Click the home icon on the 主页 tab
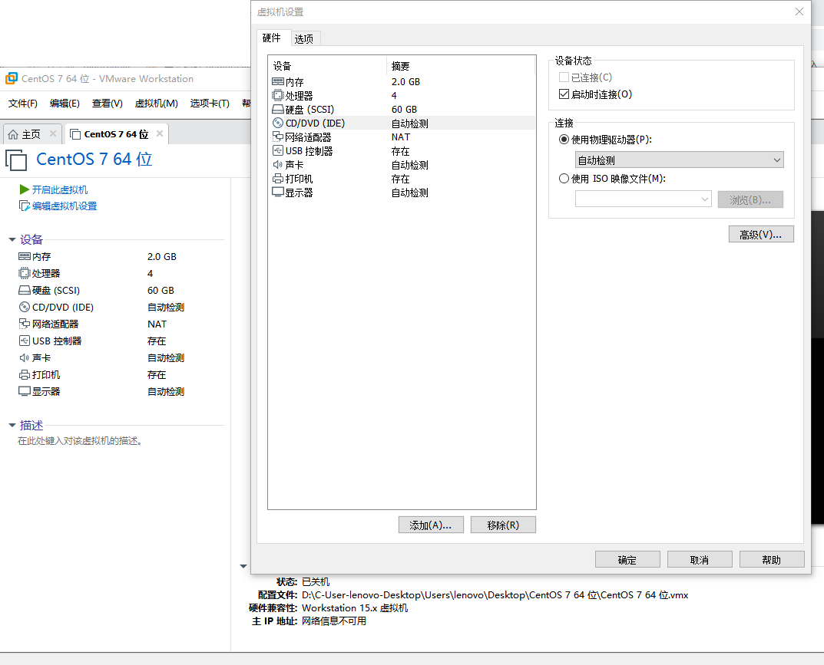Image resolution: width=824 pixels, height=665 pixels. pyautogui.click(x=13, y=134)
